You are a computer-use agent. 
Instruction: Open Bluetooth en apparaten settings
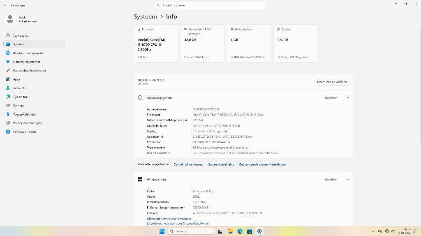point(34,53)
